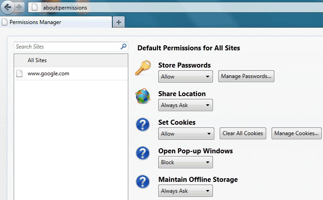Open the Set Cookies Allow dropdown
This screenshot has height=200, width=323.
click(186, 133)
